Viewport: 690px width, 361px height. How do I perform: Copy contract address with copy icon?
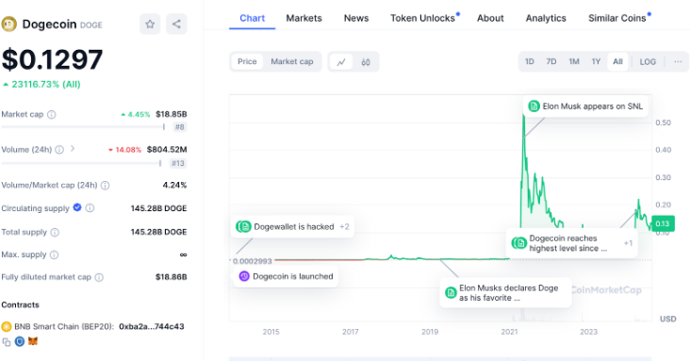pyautogui.click(x=7, y=341)
